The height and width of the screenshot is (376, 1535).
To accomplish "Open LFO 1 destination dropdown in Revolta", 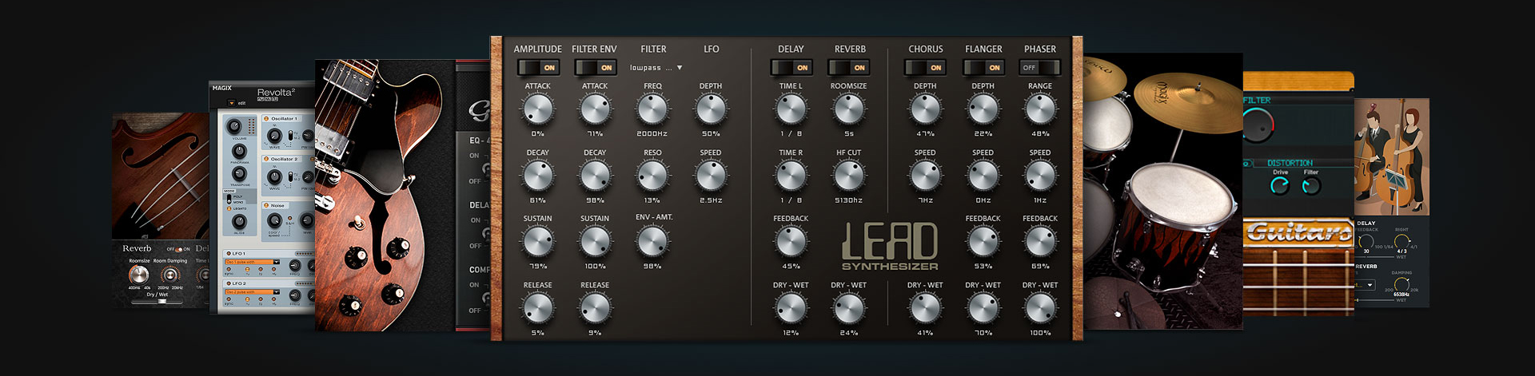I will 253,262.
